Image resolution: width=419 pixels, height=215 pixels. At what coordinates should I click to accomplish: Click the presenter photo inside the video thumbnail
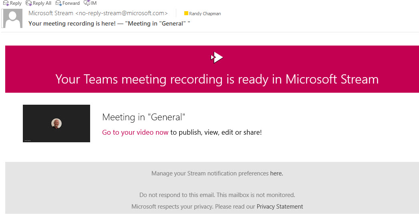pyautogui.click(x=56, y=123)
